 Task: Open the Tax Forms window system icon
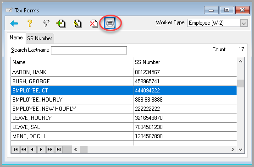click(9, 10)
